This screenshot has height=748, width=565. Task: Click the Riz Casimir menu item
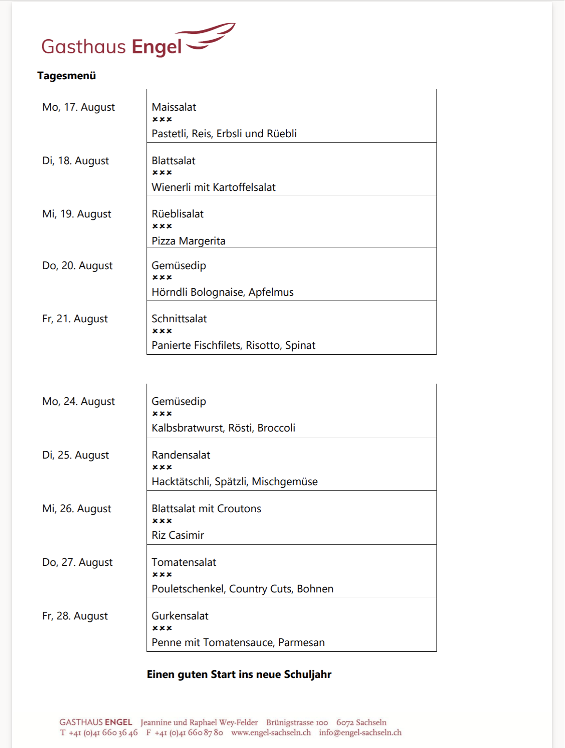(x=178, y=535)
